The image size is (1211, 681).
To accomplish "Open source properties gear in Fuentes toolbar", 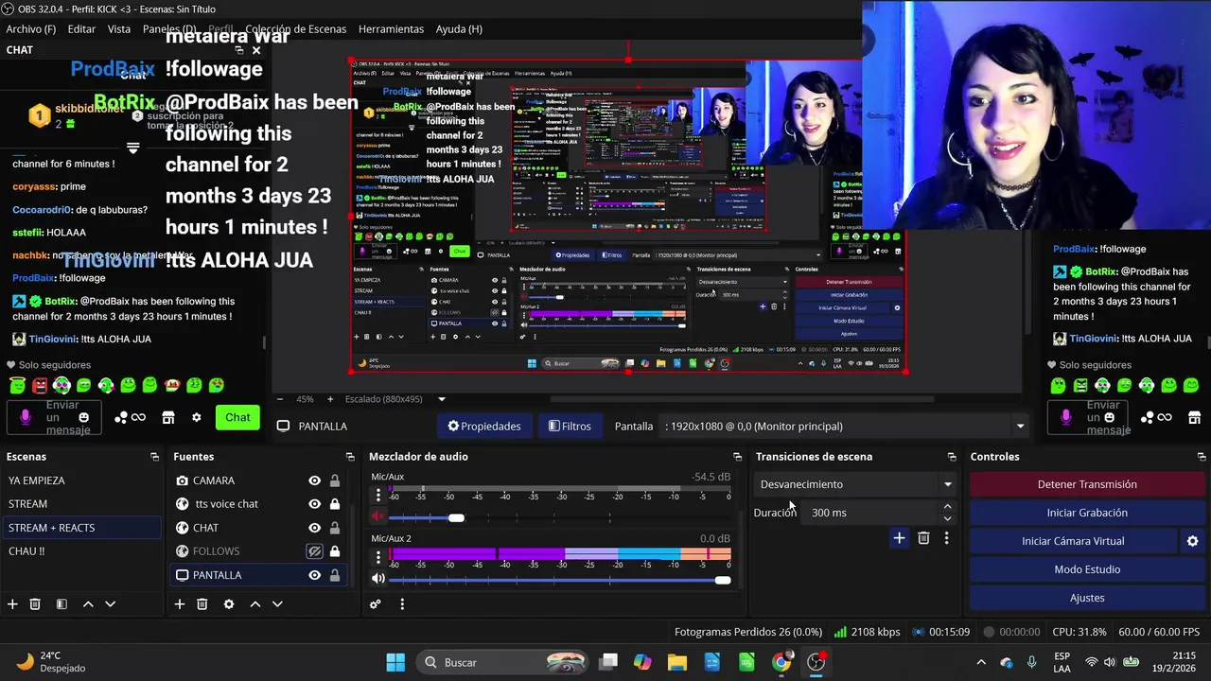I will (x=228, y=604).
